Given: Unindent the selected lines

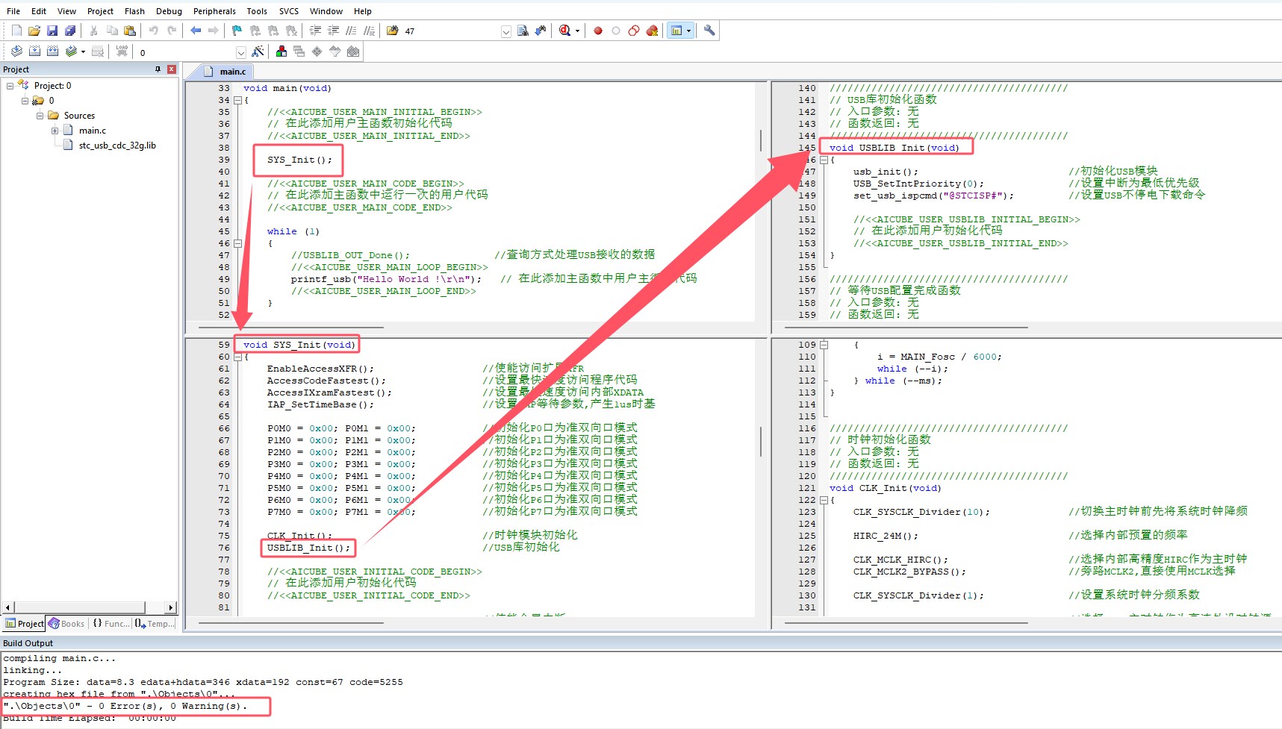Looking at the screenshot, I should (333, 31).
